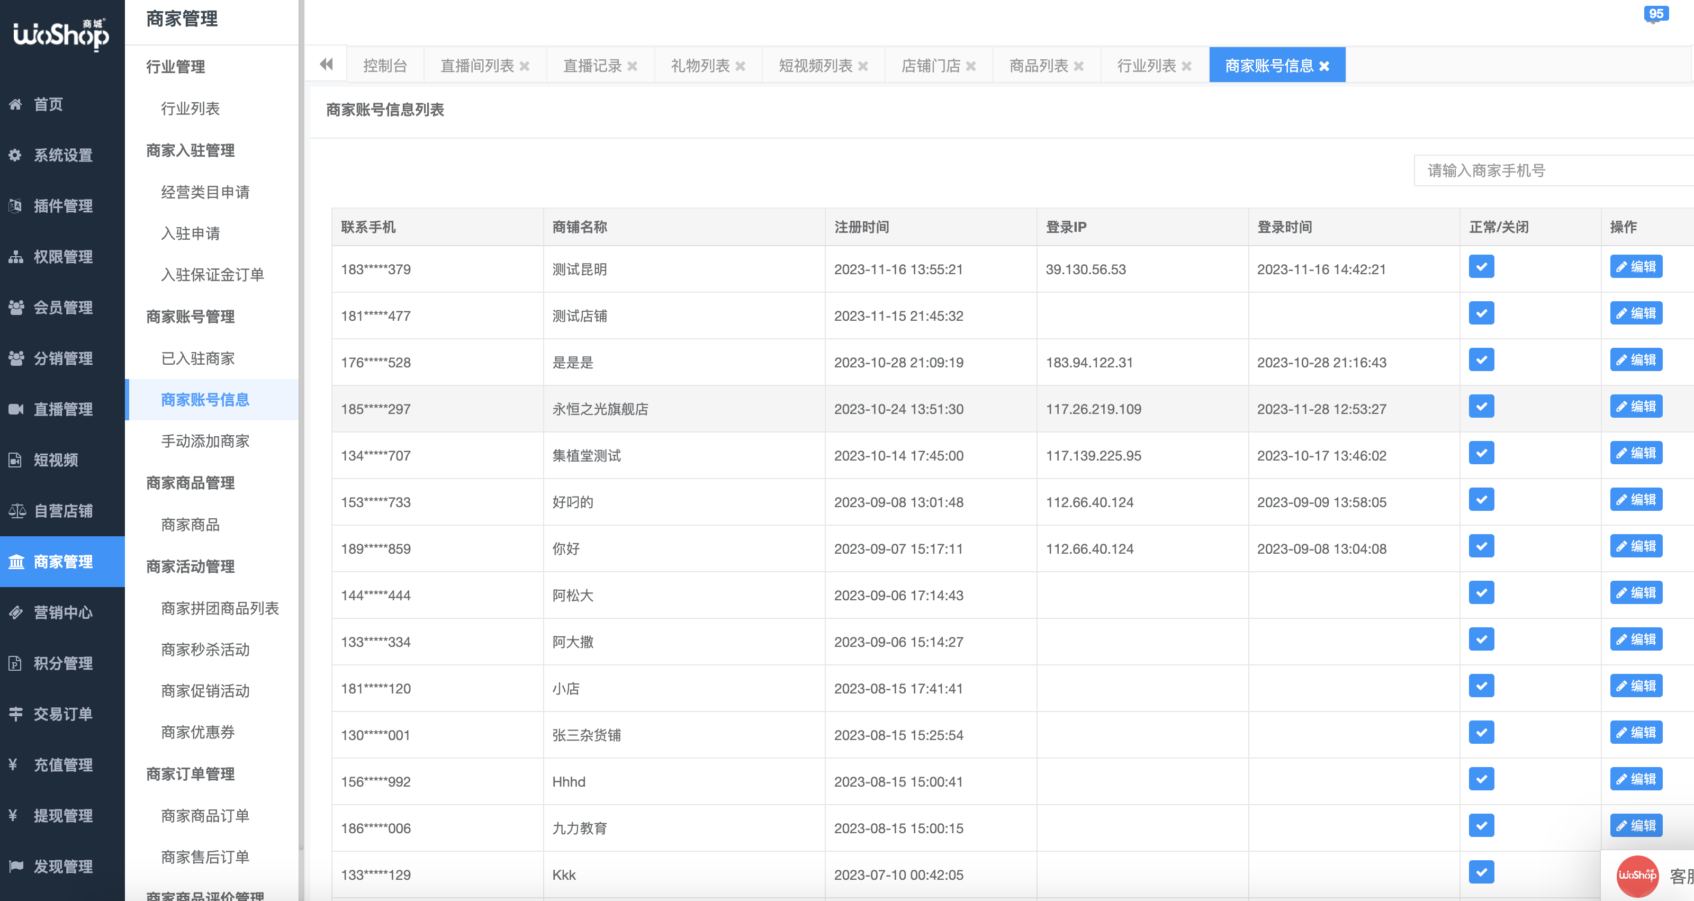Open the WoShop 客服 chat bubble

1648,876
